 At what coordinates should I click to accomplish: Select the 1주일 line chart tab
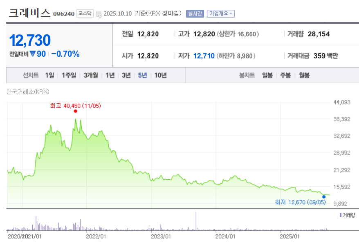pos(69,75)
